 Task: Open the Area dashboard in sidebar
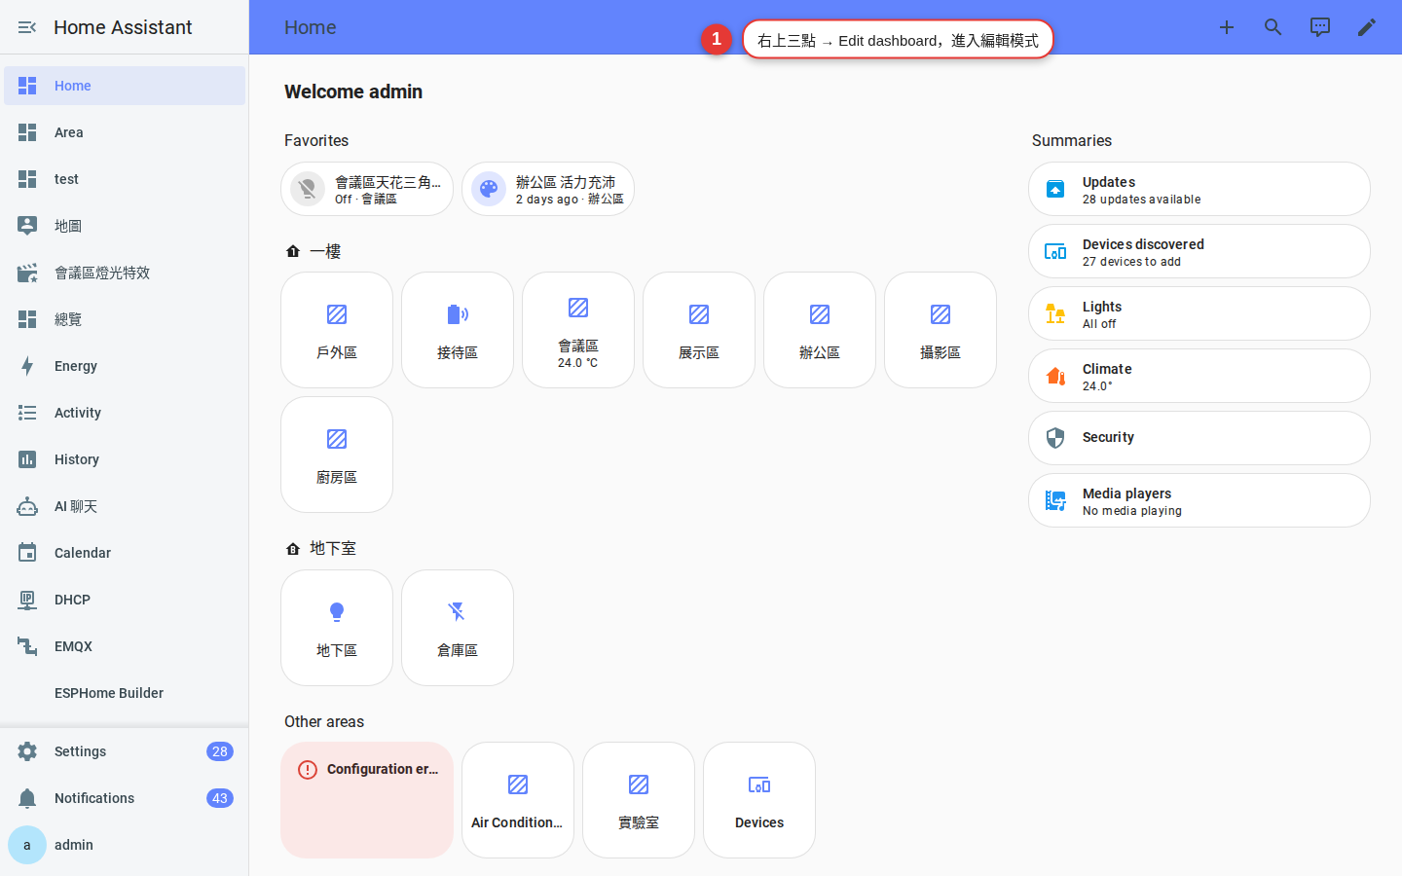(x=125, y=132)
